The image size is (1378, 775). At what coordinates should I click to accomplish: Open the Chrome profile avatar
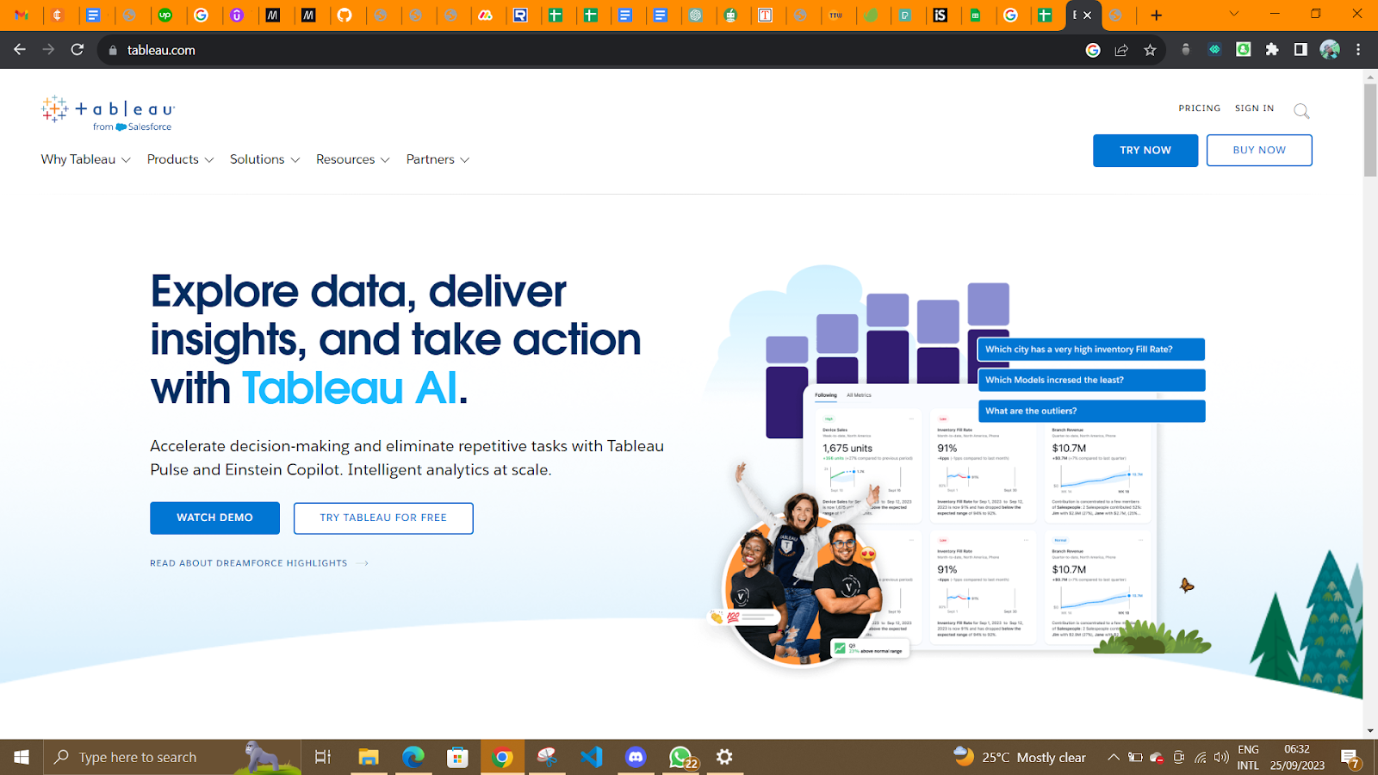pyautogui.click(x=1330, y=50)
